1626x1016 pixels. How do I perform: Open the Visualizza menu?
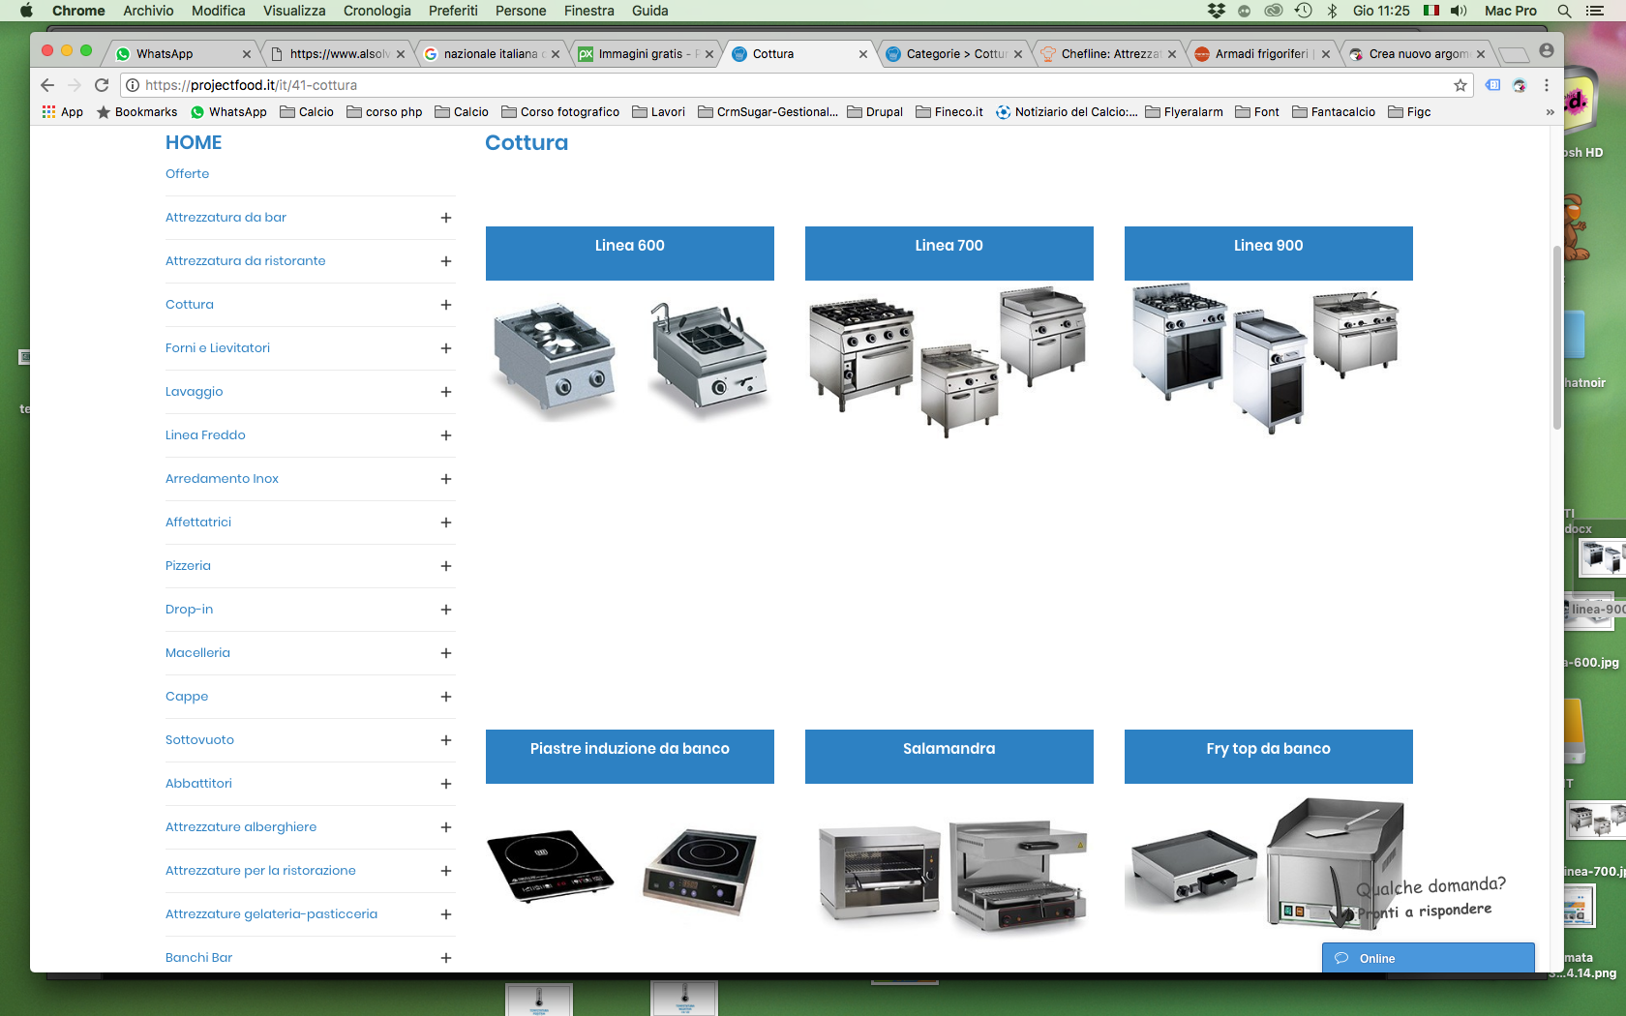coord(294,11)
